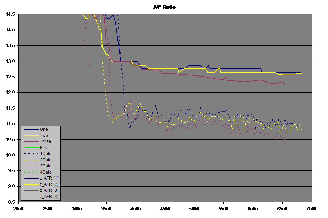328x218 pixels.
Task: Click the "z_AFR (2)" legend label
Action: point(49,184)
